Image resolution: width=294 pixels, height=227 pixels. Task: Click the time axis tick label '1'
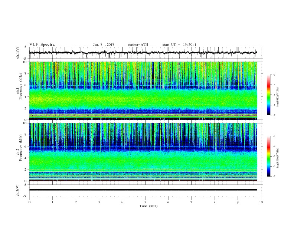(52, 202)
